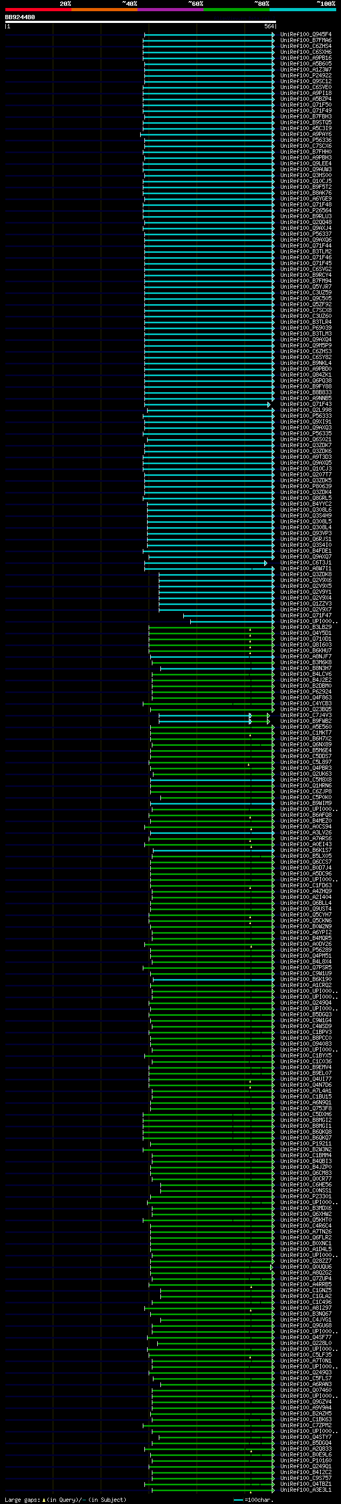
Task: Select label UniRef100_B6KHU7
Action: 306,650
